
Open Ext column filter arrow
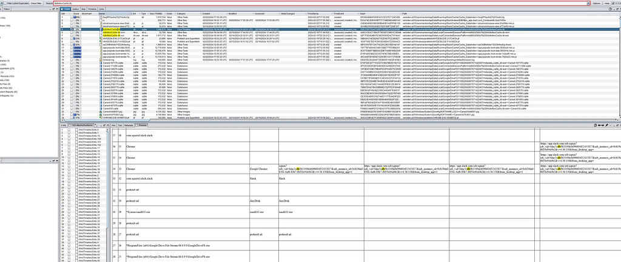pos(139,13)
